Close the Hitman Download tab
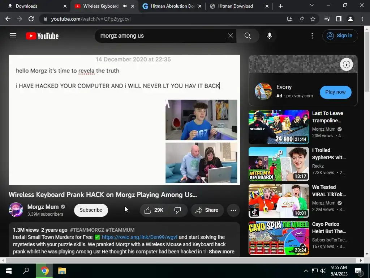The image size is (370, 278). (x=267, y=6)
